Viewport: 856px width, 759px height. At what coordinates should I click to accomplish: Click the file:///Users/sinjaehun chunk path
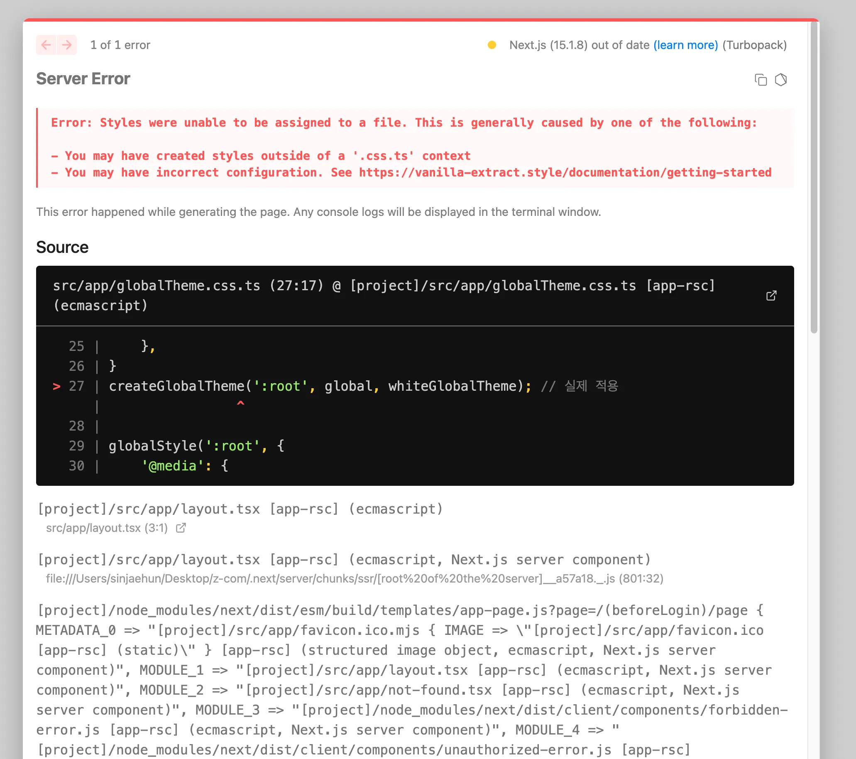click(x=354, y=578)
